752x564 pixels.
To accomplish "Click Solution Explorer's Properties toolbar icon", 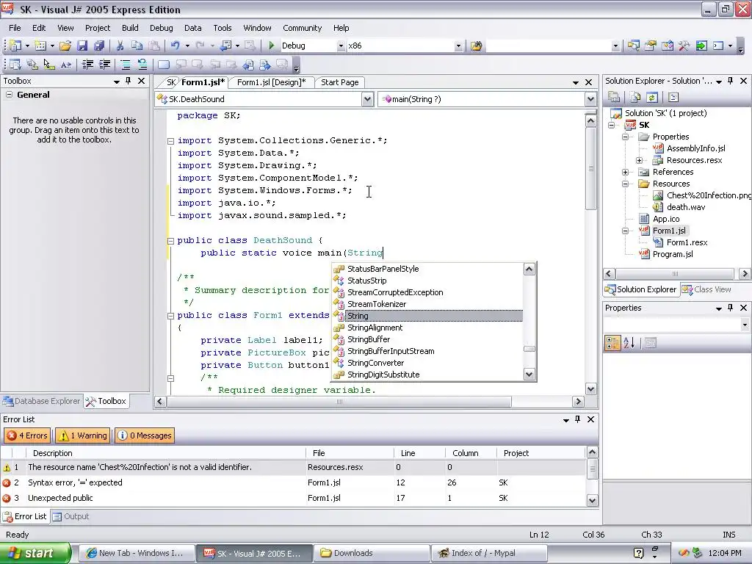I will (614, 98).
